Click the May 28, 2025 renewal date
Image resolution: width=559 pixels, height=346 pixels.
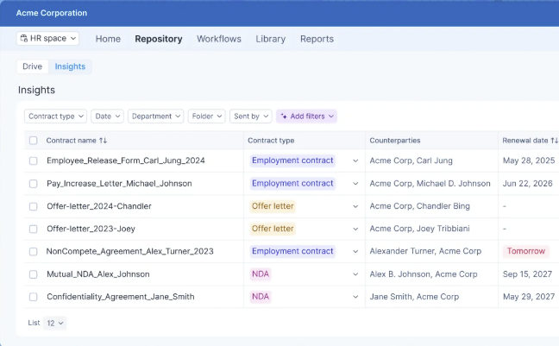click(529, 160)
